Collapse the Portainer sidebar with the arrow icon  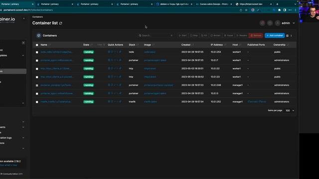(24, 18)
